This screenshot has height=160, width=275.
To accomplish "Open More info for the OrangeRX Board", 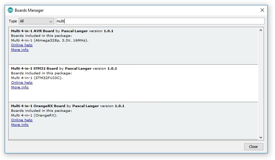I will tap(20, 125).
